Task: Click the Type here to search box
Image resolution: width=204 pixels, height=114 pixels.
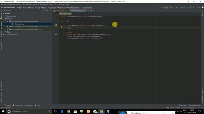Action: coord(29,111)
